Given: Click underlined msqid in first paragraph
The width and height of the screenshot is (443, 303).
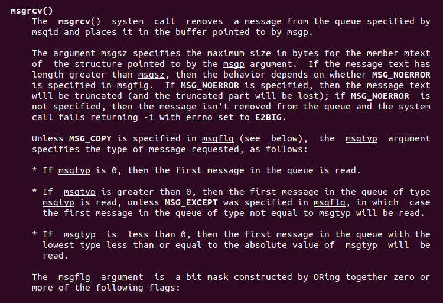Looking at the screenshot, I should 45,33.
